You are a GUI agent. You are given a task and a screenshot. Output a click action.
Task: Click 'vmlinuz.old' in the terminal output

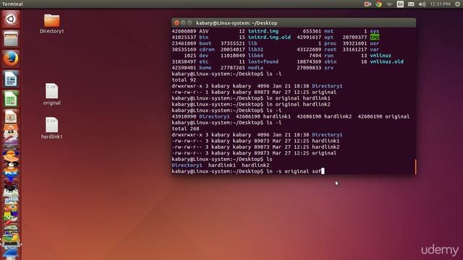tap(386, 61)
